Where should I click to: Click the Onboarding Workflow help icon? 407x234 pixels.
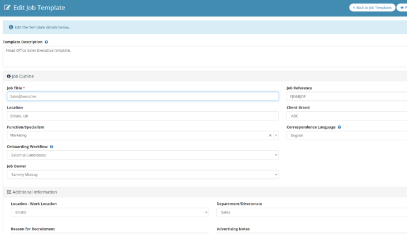51,147
